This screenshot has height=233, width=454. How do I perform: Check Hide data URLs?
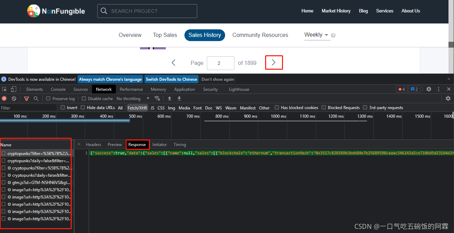[83, 107]
